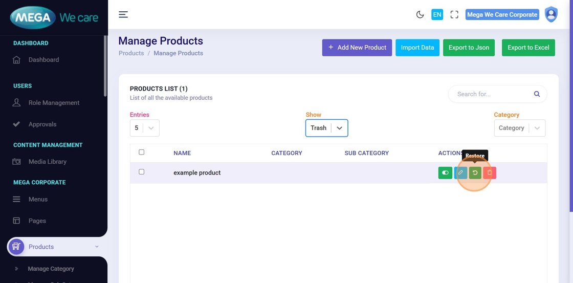Edit the example product

(x=460, y=173)
